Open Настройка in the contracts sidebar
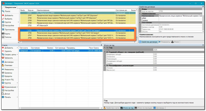206x111 pixels. pos(8,25)
